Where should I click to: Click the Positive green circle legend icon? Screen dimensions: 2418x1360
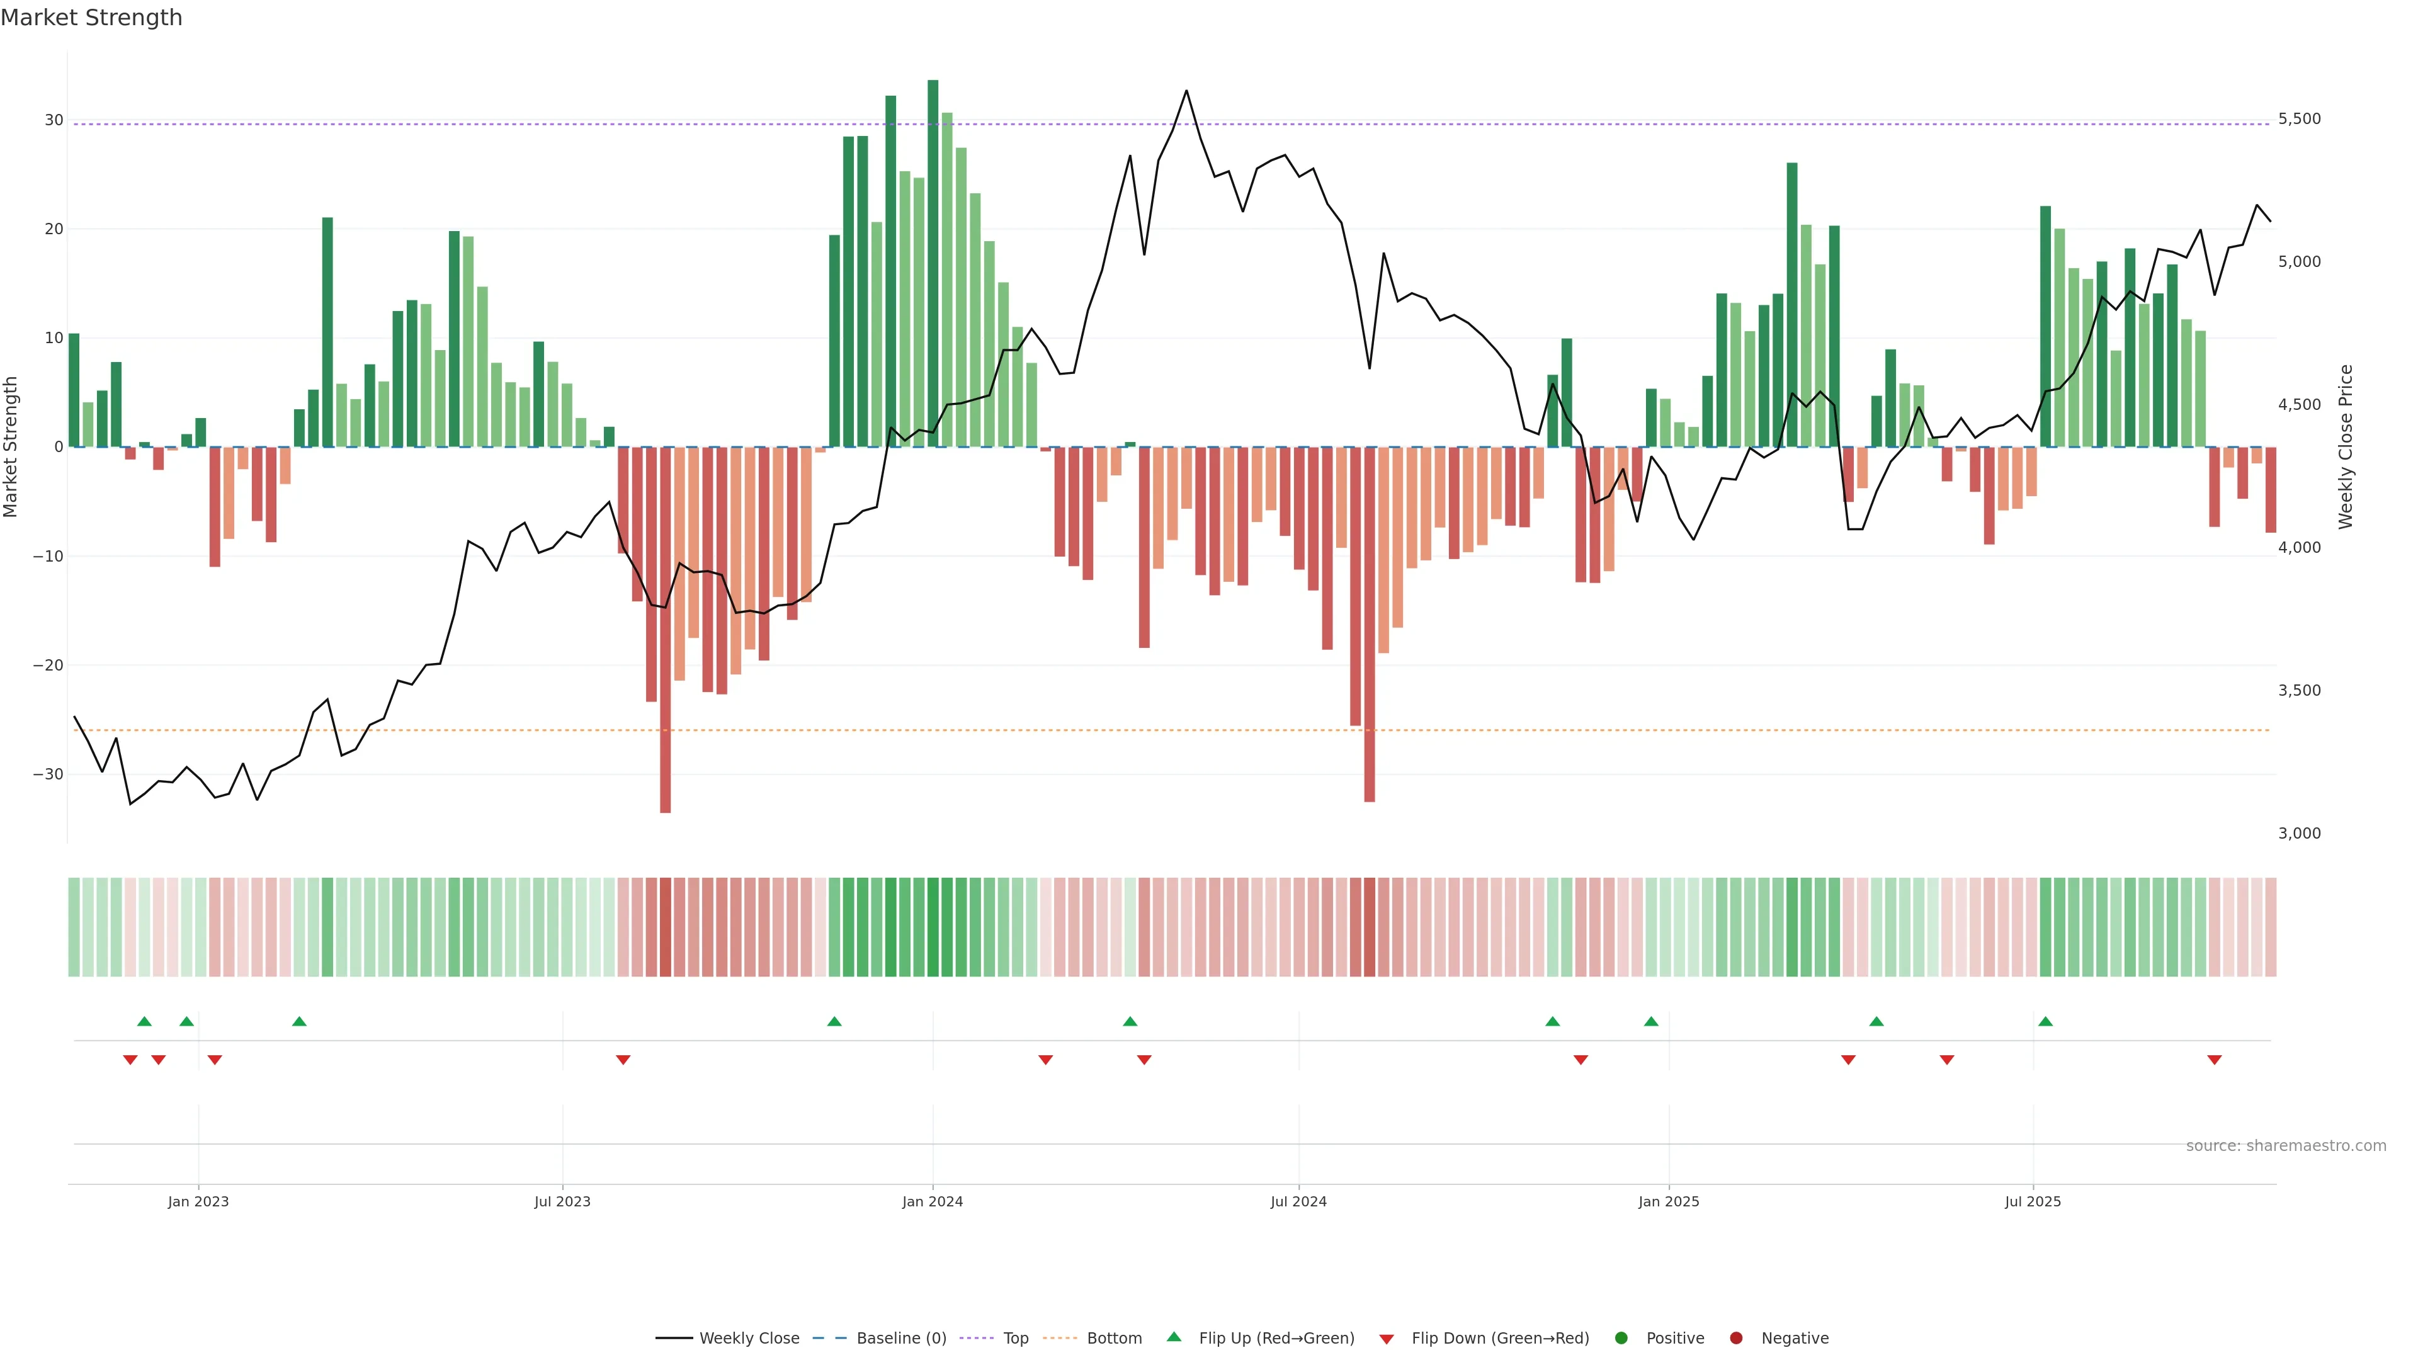coord(1621,1337)
